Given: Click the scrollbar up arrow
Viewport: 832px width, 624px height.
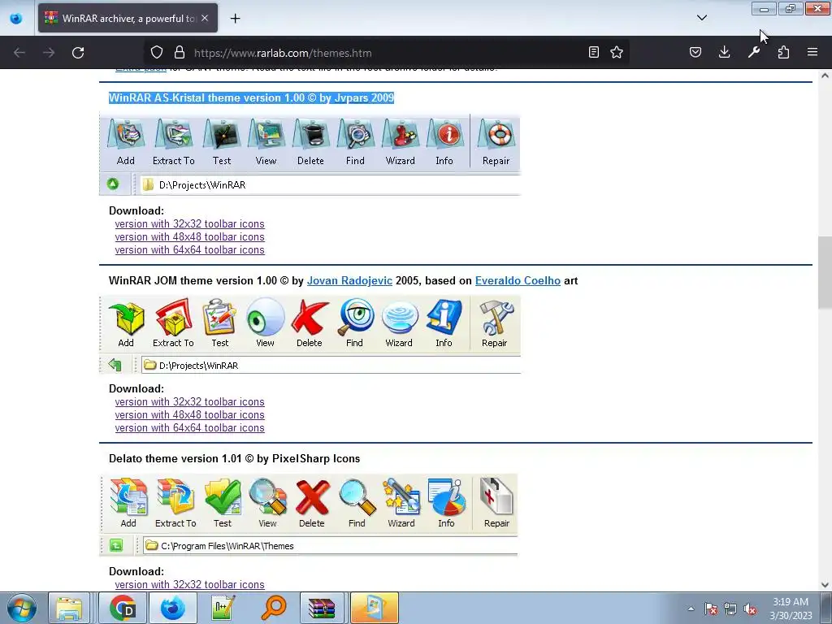Looking at the screenshot, I should 825,76.
